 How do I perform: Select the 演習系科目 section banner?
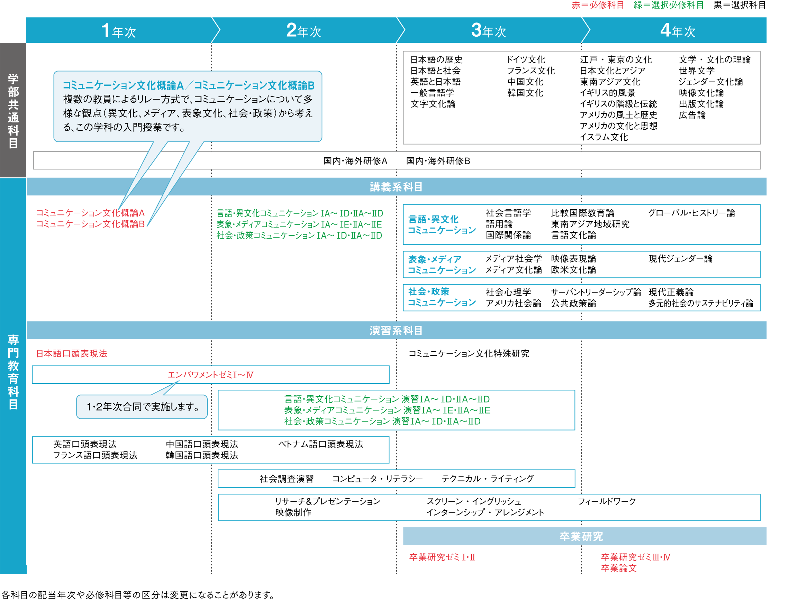point(396,331)
